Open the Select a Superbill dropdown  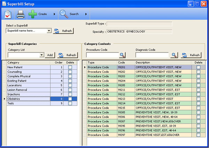pyautogui.click(x=49, y=31)
